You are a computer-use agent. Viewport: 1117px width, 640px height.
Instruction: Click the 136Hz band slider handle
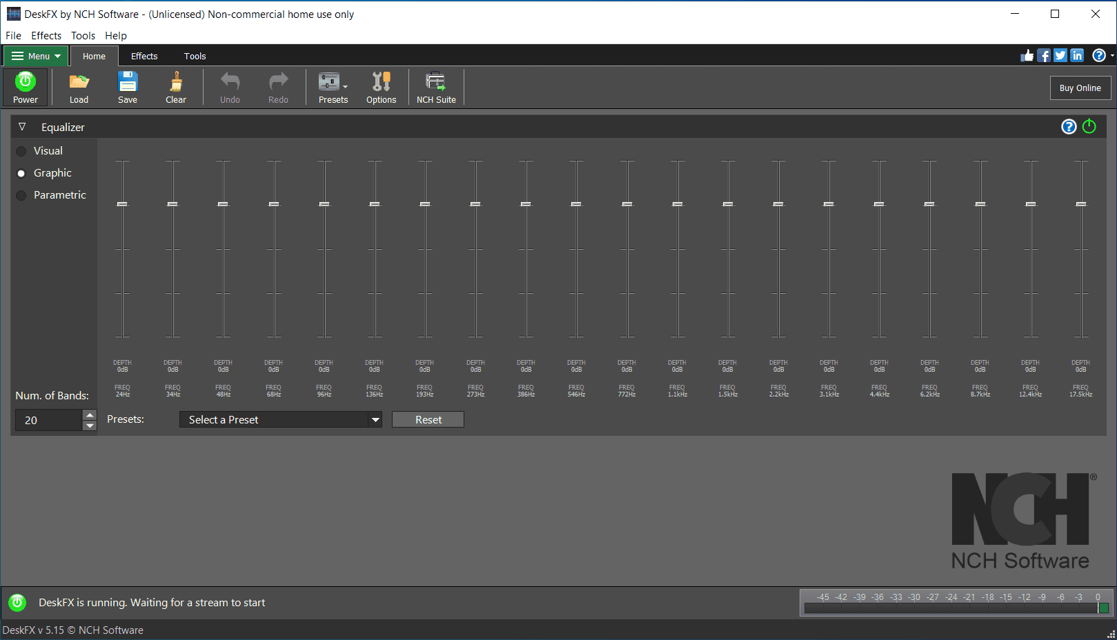(375, 204)
